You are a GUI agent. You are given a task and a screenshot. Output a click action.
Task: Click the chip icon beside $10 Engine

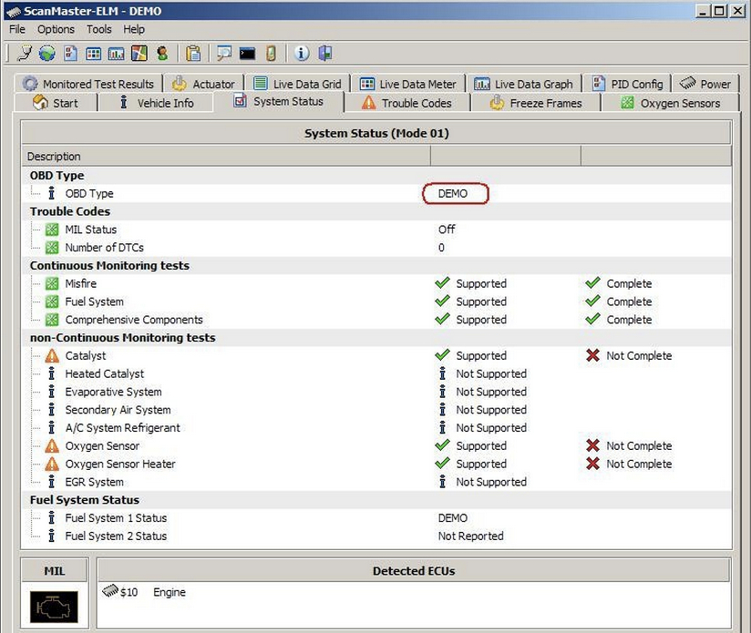click(x=110, y=591)
